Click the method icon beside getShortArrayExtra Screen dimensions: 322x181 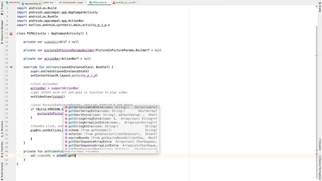[x=66, y=111]
